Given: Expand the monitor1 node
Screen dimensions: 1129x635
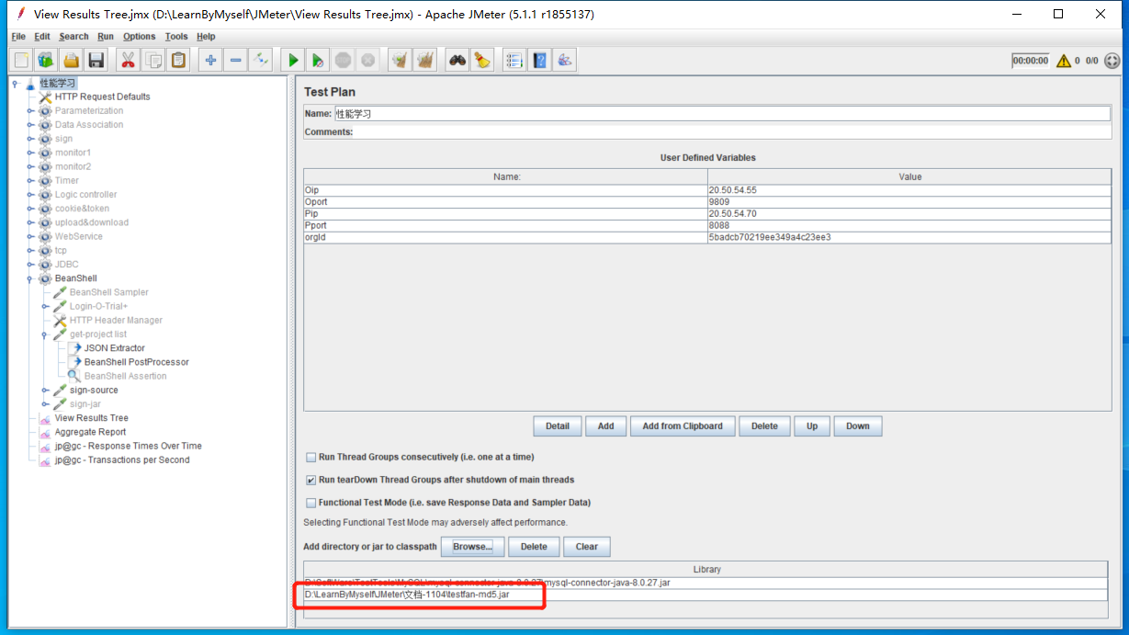Looking at the screenshot, I should pyautogui.click(x=30, y=153).
